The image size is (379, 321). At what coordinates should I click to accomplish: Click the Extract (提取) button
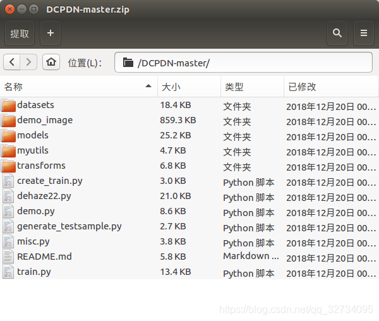20,33
